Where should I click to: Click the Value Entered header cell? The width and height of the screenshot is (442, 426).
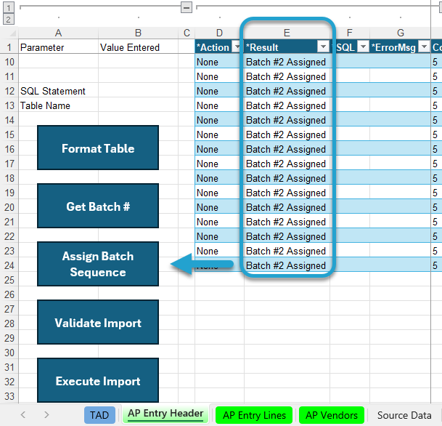pos(138,47)
